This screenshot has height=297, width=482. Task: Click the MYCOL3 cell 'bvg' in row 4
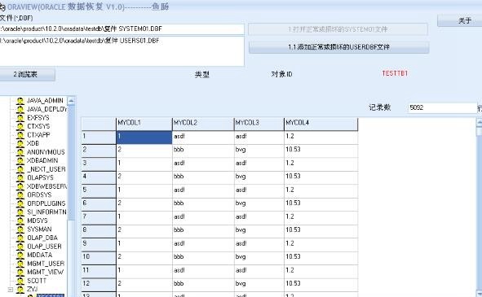click(259, 177)
